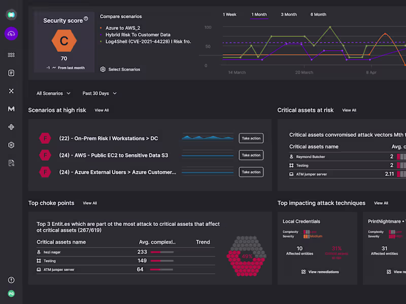The width and height of the screenshot is (406, 304).
Task: Open settings gear icon in left sidebar
Action: point(11,145)
